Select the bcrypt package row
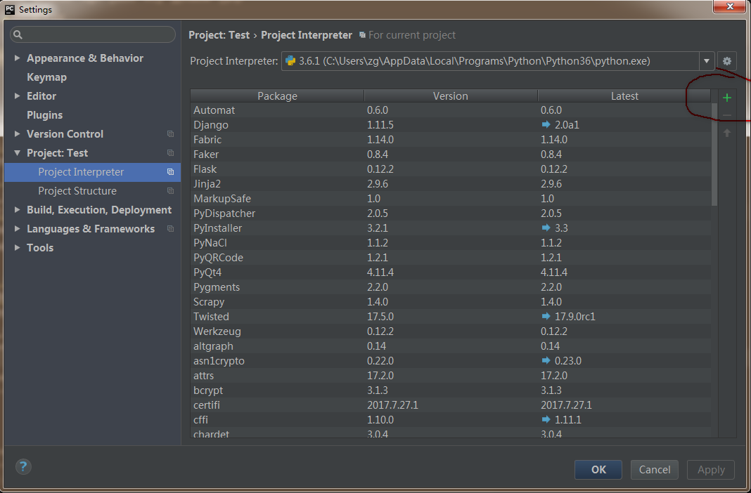 pos(451,390)
